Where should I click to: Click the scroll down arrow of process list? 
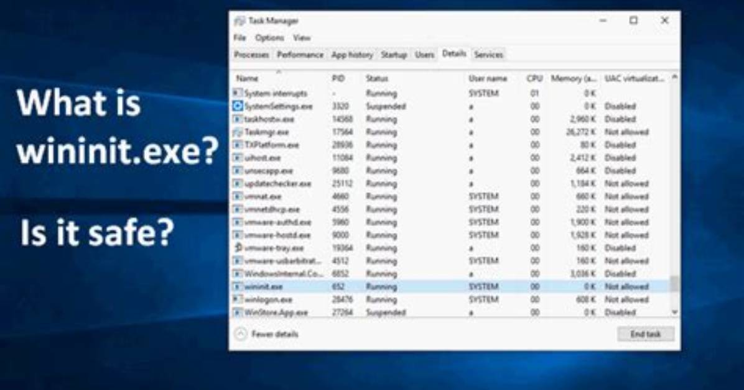(674, 312)
